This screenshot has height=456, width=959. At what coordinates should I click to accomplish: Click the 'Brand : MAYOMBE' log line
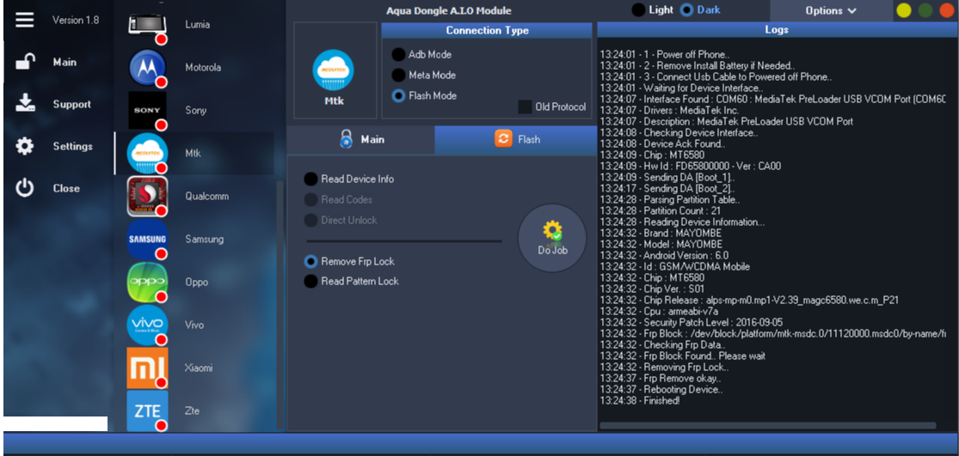[x=661, y=233]
